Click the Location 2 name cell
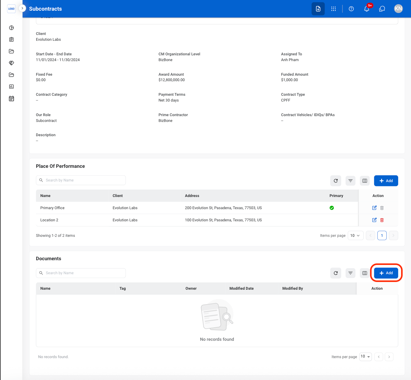 coord(49,220)
